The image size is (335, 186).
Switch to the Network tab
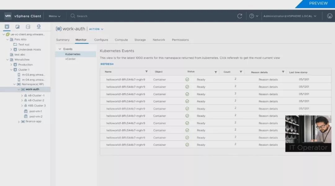click(159, 40)
